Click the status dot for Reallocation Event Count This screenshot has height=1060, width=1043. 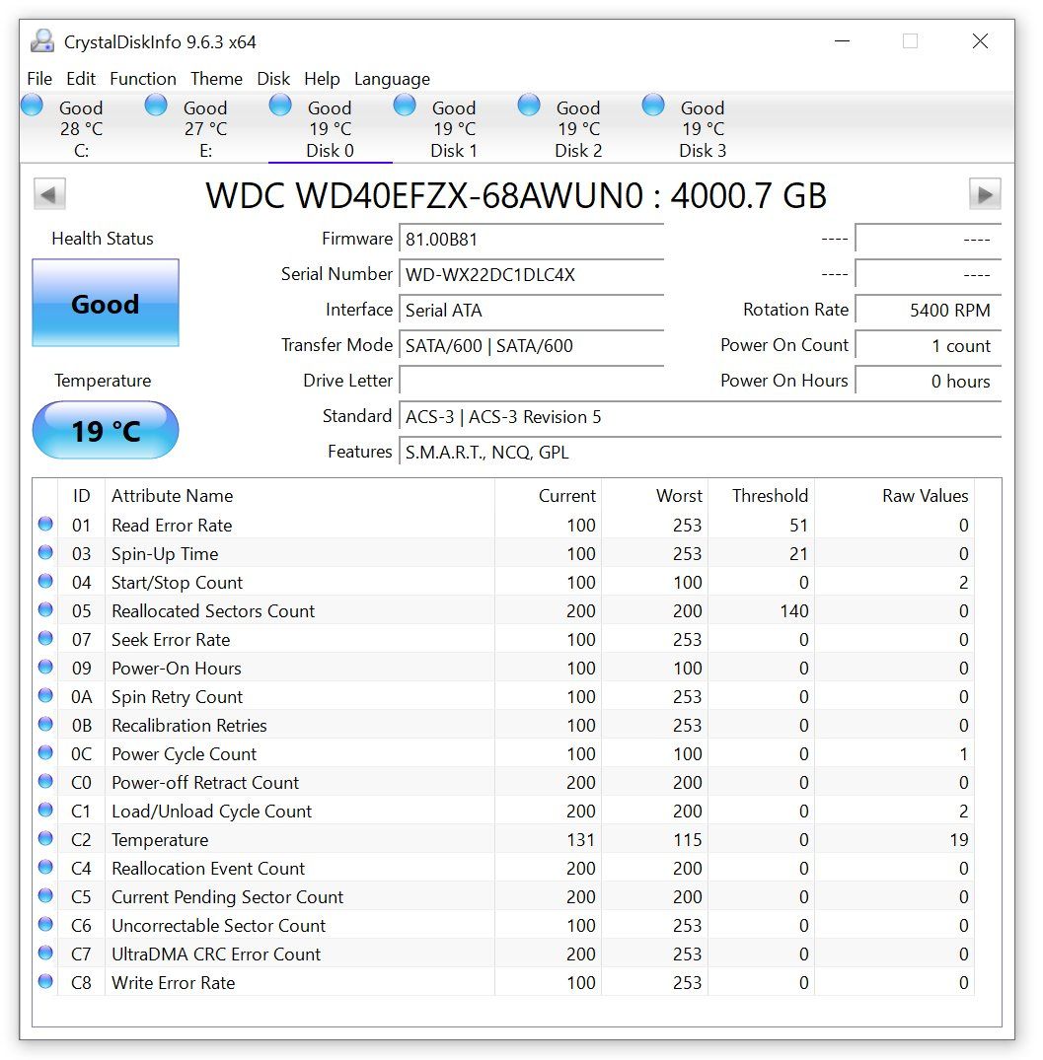[45, 867]
